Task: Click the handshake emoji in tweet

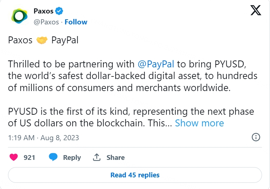Action: coord(42,40)
